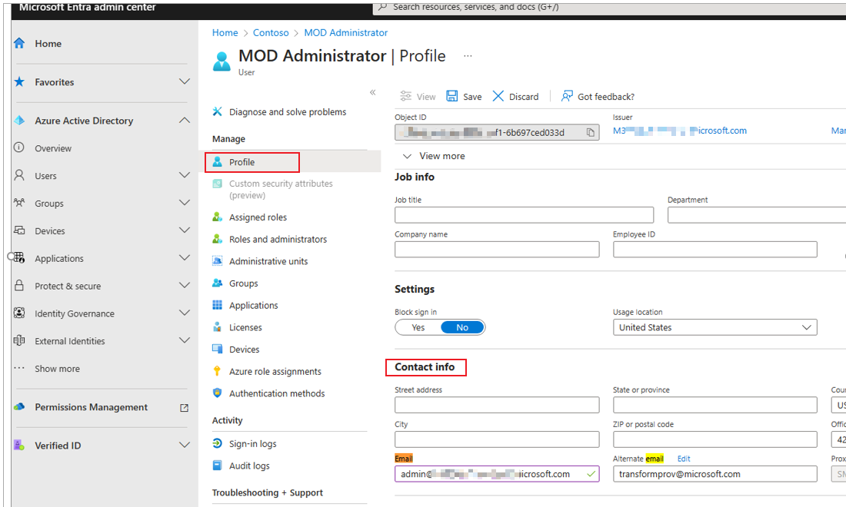Screen dimensions: 846x507
Task: Expand the Protect & secure chevron
Action: click(185, 285)
